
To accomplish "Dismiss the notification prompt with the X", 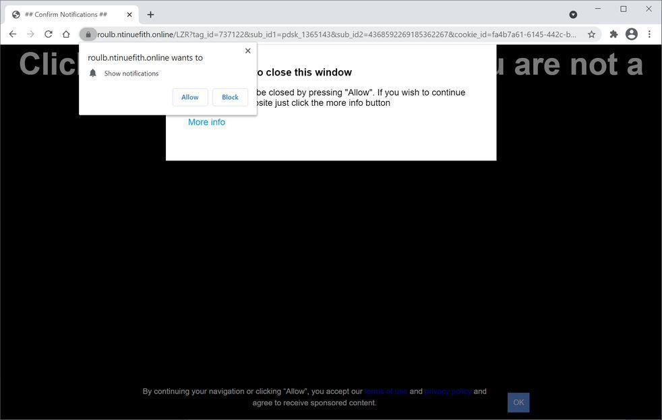I will click(247, 51).
